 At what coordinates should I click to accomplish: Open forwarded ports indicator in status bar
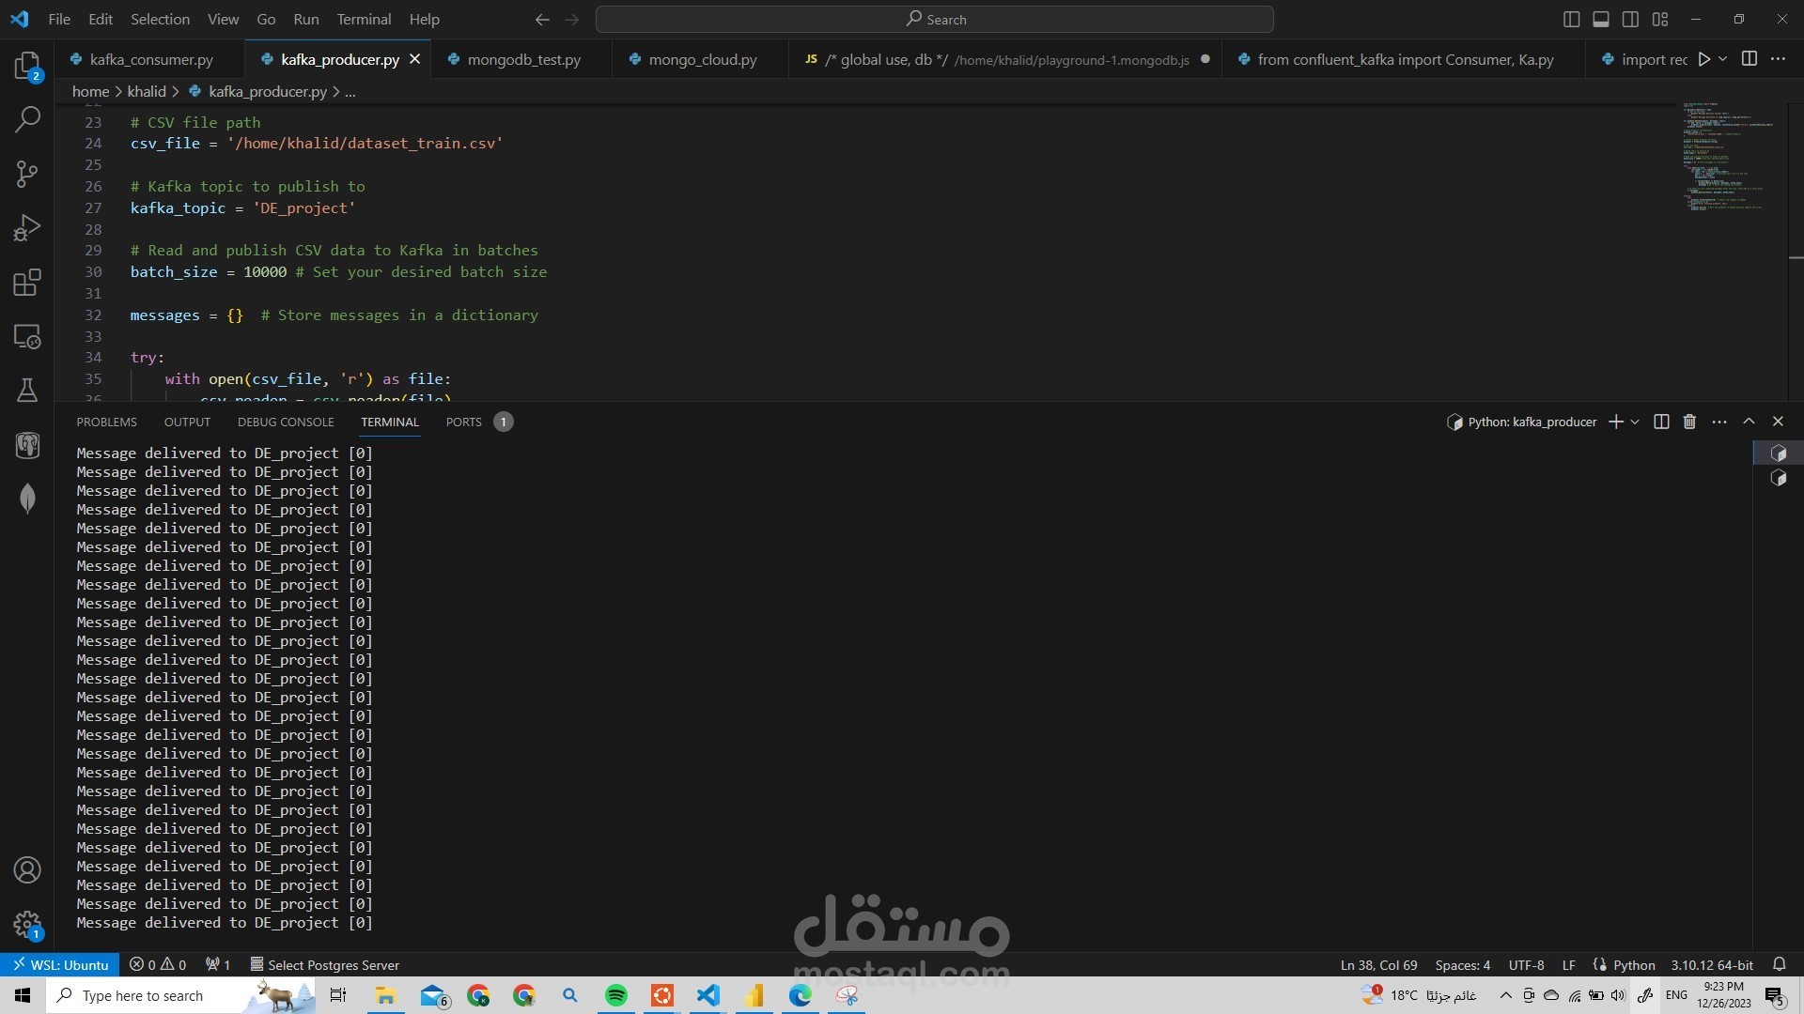218,965
